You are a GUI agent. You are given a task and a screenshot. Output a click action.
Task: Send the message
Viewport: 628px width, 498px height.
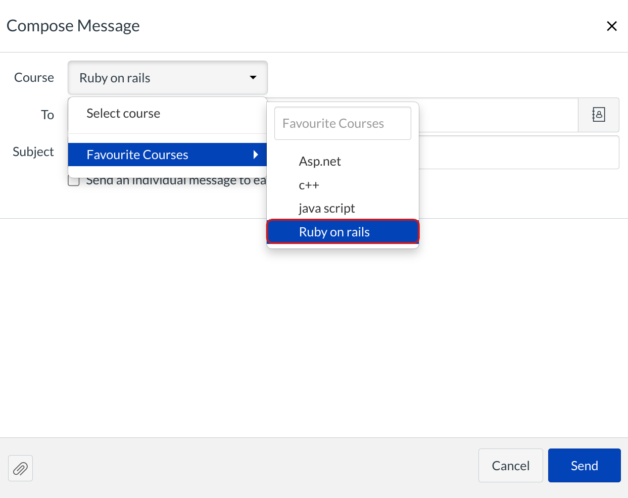[584, 466]
